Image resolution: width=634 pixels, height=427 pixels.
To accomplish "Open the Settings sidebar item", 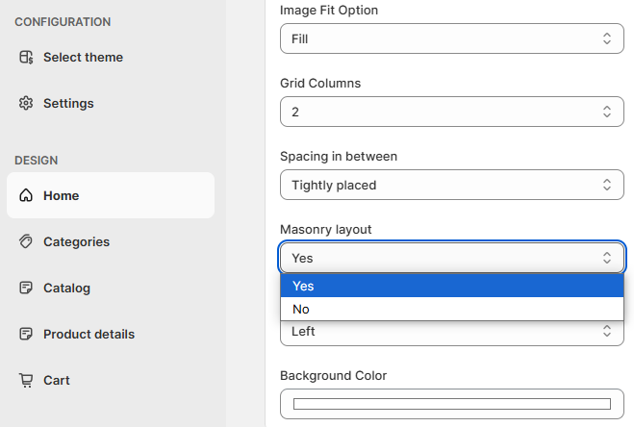I will pos(111,104).
